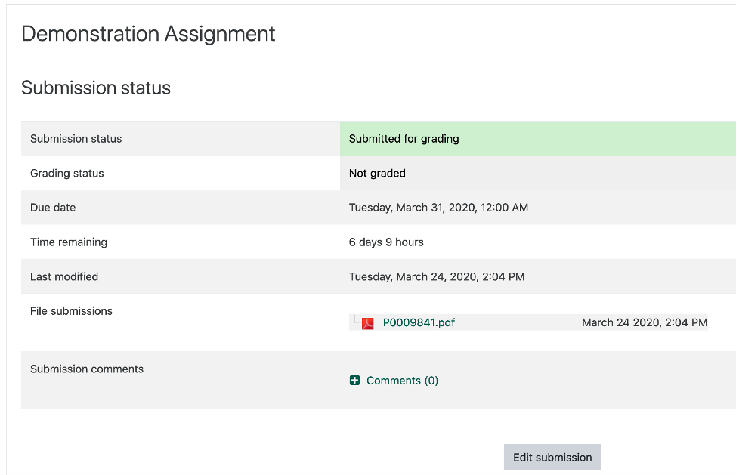Click the Submission comments row label

(87, 369)
